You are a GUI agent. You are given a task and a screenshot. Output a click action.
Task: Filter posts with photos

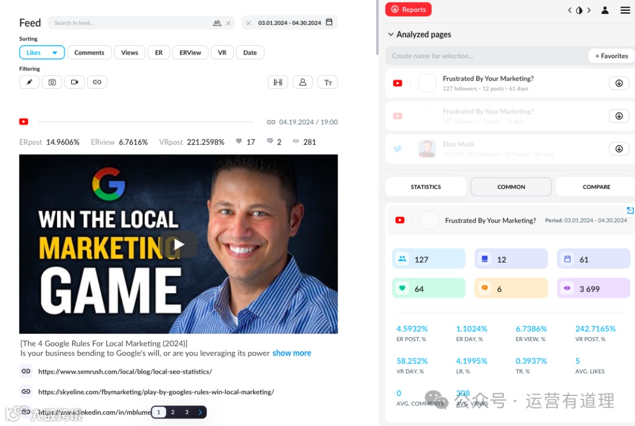[52, 82]
